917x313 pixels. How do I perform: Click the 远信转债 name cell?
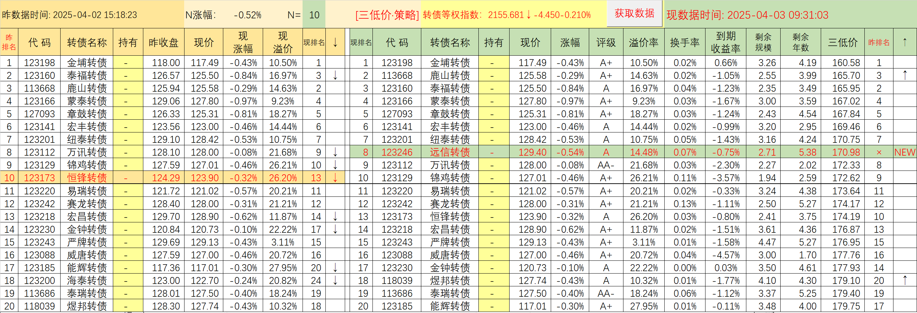450,152
